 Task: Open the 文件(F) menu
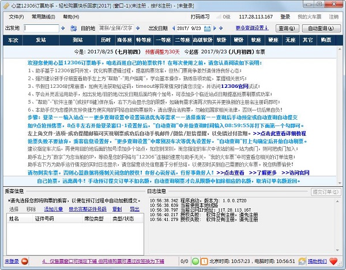[x=17, y=17]
